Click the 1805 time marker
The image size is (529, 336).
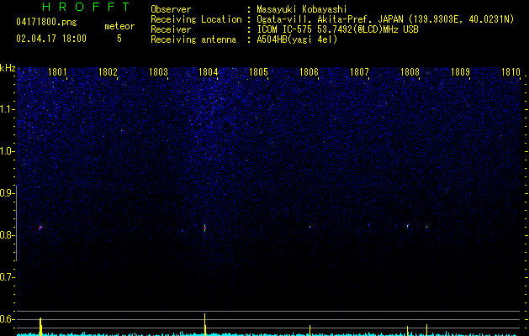coord(258,72)
